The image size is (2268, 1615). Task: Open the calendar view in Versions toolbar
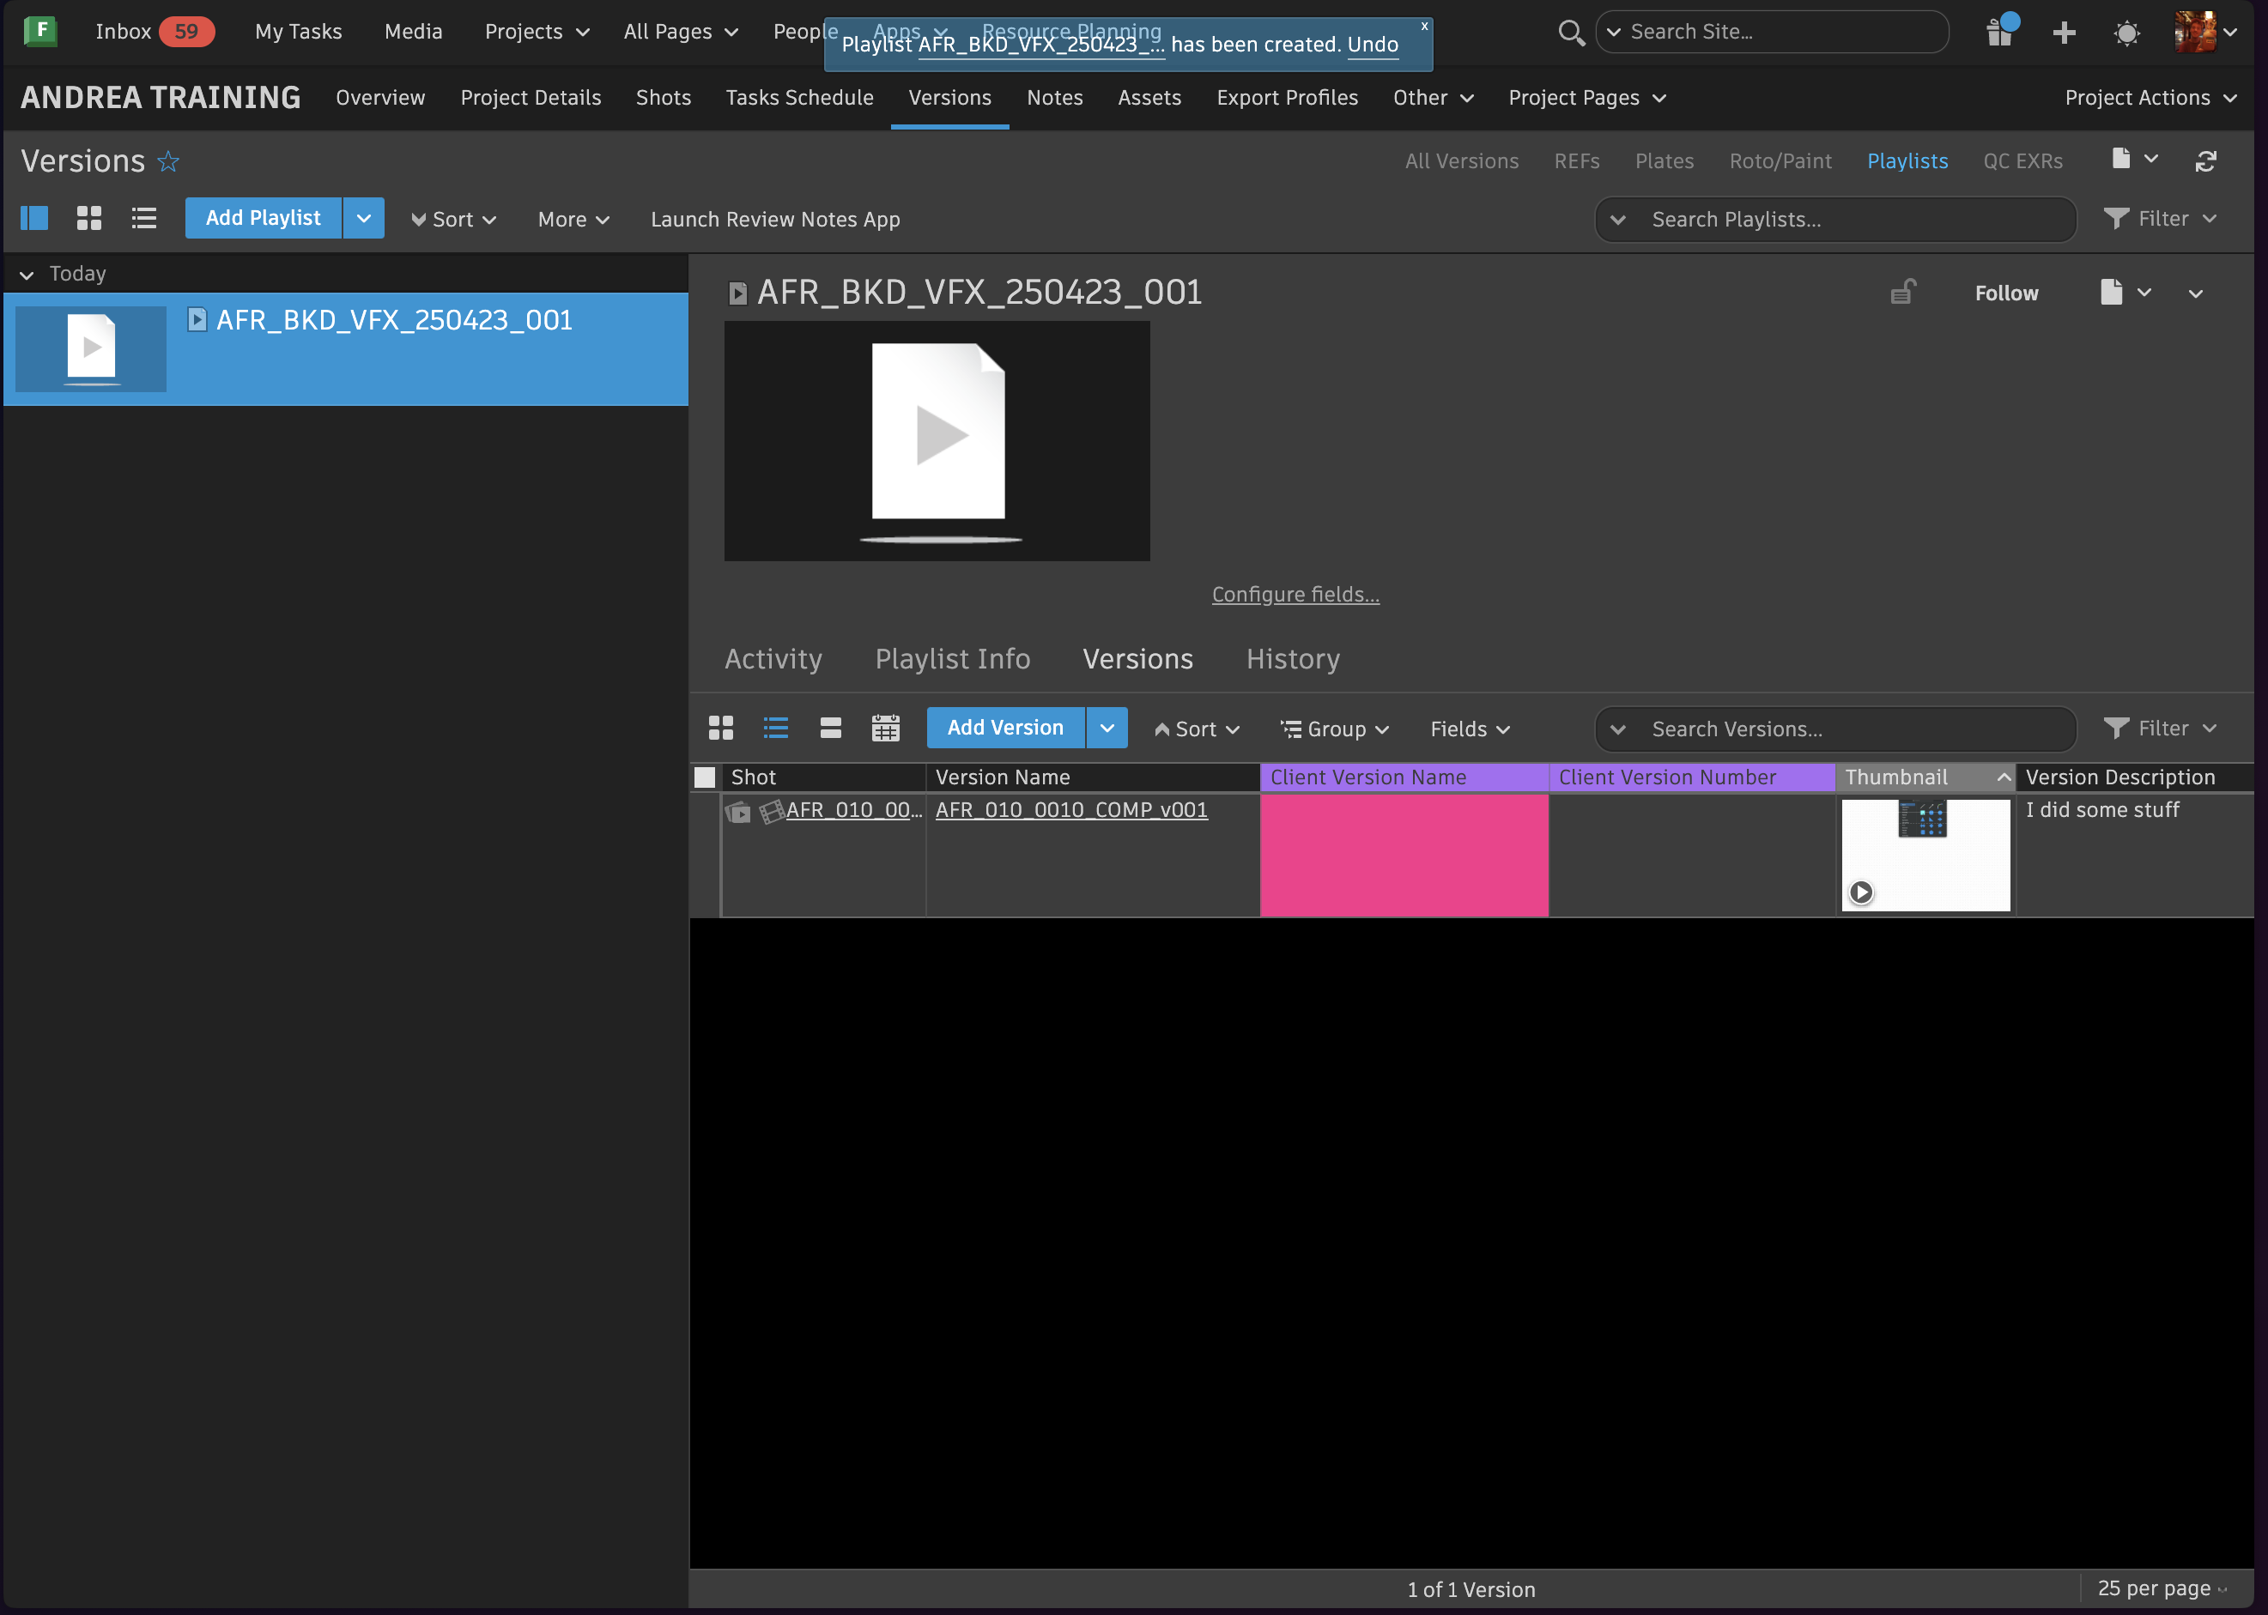point(885,728)
